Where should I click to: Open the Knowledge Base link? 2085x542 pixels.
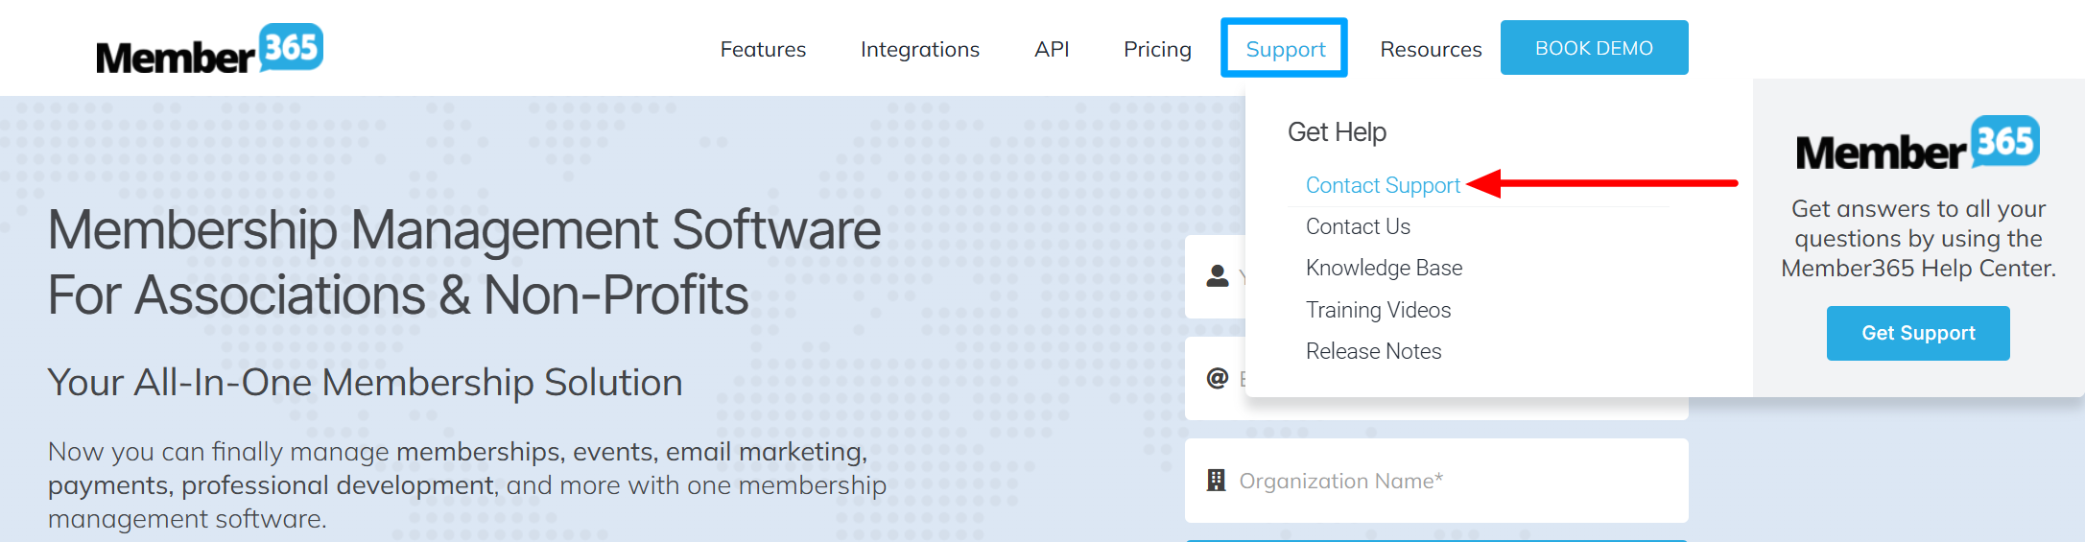[x=1384, y=268]
